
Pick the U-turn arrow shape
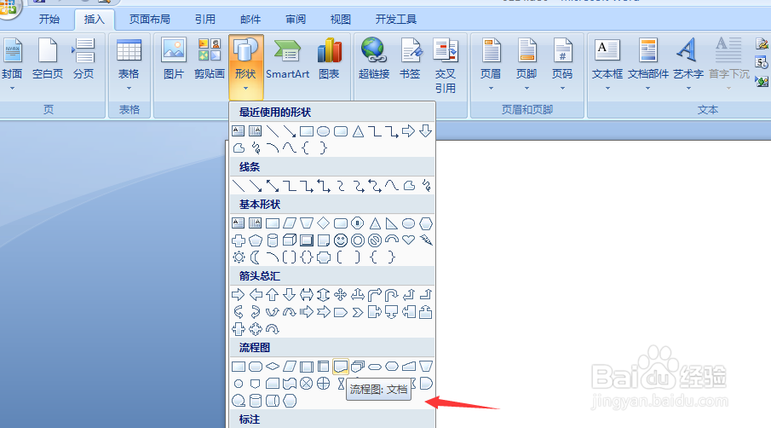[391, 295]
